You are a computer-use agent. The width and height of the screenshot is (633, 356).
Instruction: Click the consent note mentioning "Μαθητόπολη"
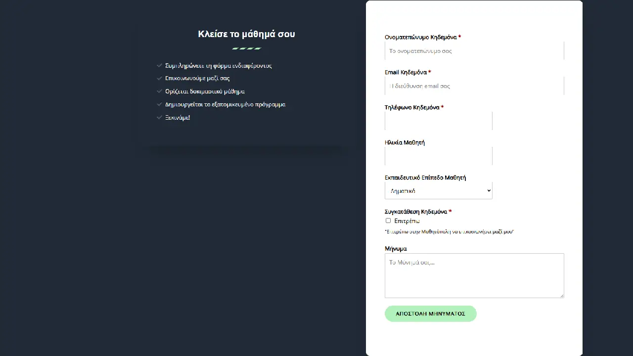pos(449,232)
